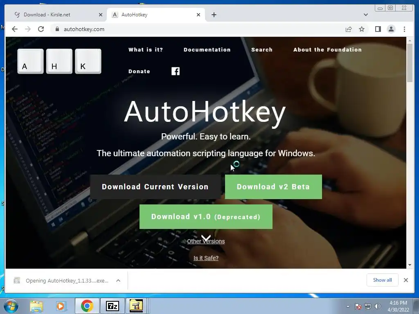Click the padlock site info icon
The height and width of the screenshot is (314, 419).
click(57, 29)
